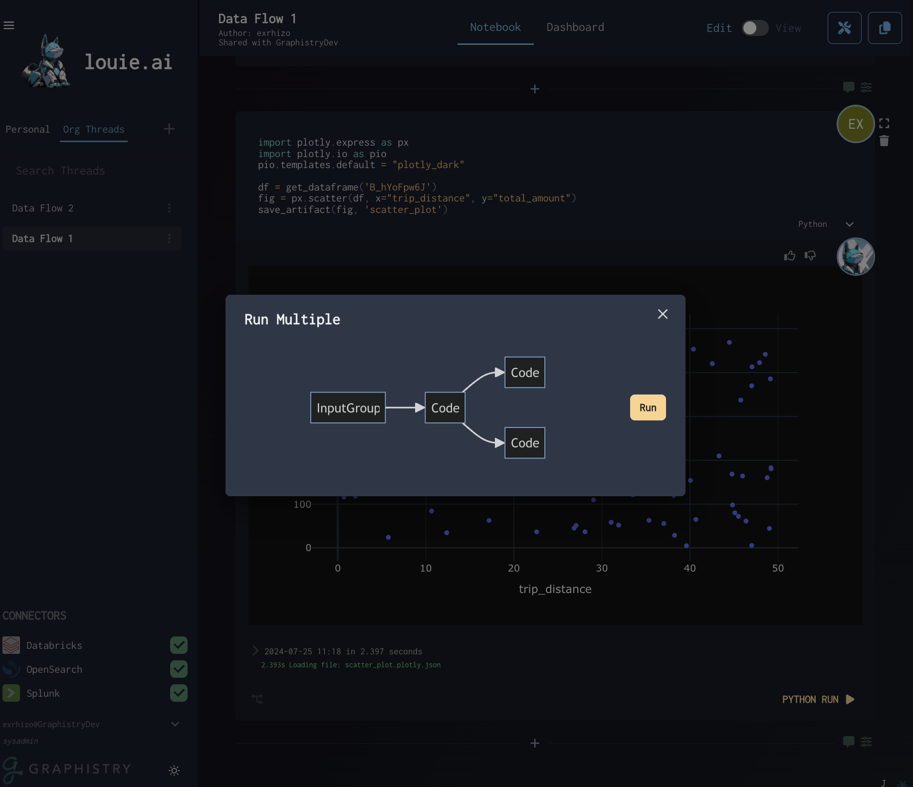Click the louie.ai title text
Screen dimensions: 913x787
point(128,62)
